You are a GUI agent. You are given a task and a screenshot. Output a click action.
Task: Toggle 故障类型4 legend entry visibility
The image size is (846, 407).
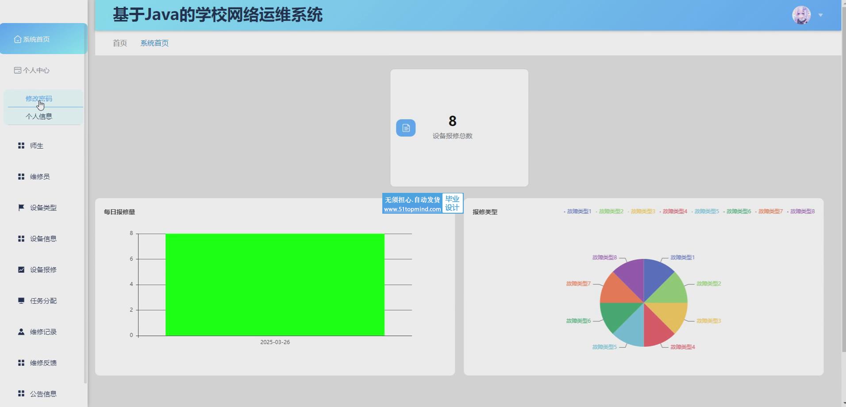tap(674, 211)
